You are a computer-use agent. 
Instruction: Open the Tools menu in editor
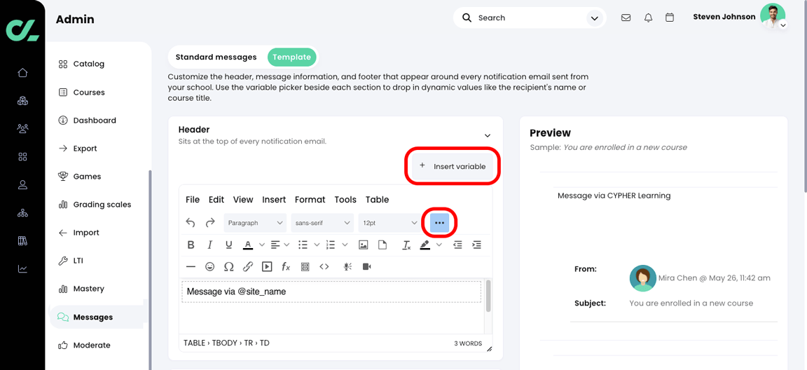click(x=345, y=200)
